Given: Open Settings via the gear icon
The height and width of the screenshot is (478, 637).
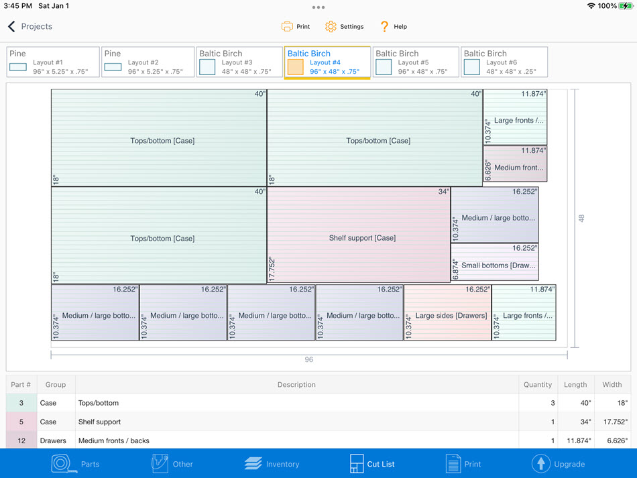Looking at the screenshot, I should click(331, 26).
